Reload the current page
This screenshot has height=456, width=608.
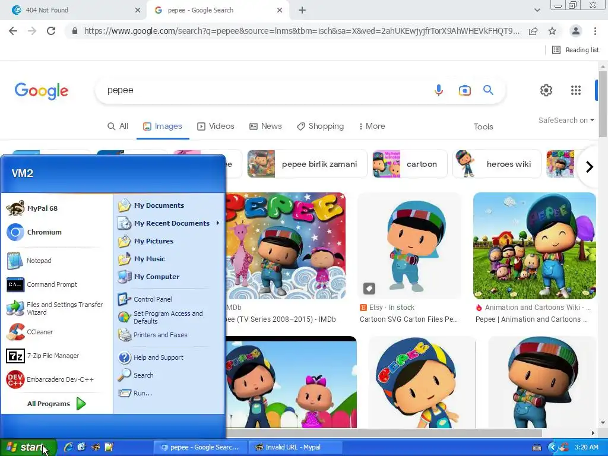click(x=51, y=31)
